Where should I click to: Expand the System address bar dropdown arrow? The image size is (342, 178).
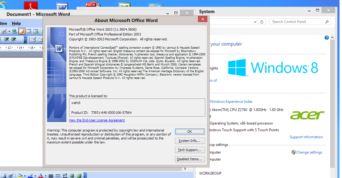tap(255, 22)
